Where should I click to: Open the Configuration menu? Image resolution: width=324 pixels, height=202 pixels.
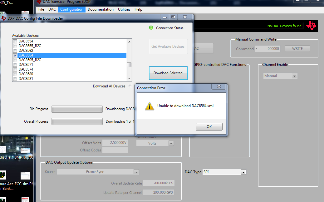(72, 9)
